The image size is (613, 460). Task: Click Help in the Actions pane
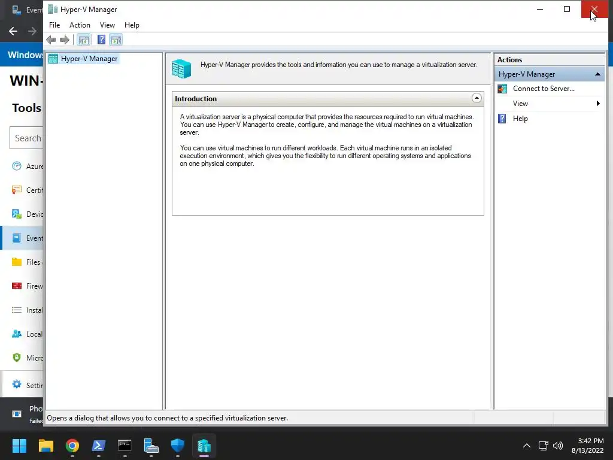click(520, 119)
